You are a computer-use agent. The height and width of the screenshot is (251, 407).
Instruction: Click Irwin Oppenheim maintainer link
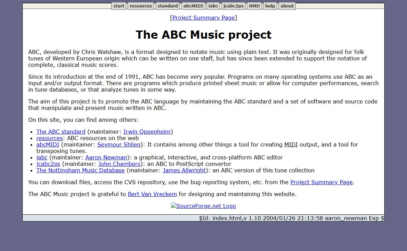[147, 132]
